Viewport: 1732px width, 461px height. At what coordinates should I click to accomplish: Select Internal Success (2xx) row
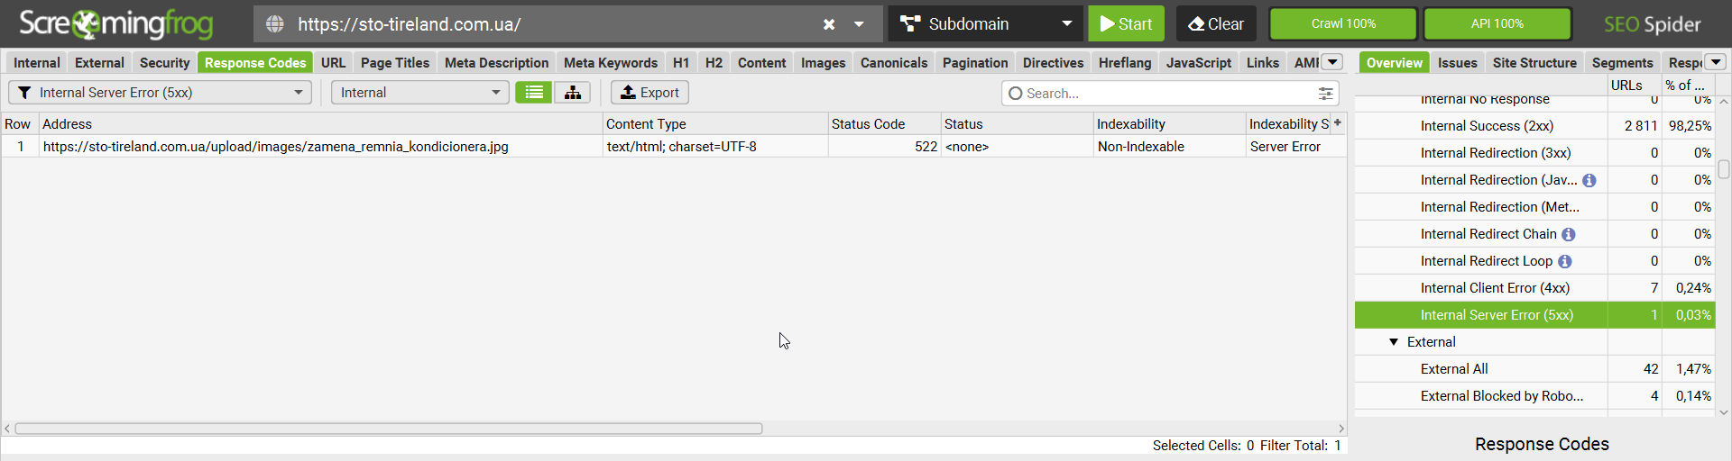click(x=1534, y=126)
